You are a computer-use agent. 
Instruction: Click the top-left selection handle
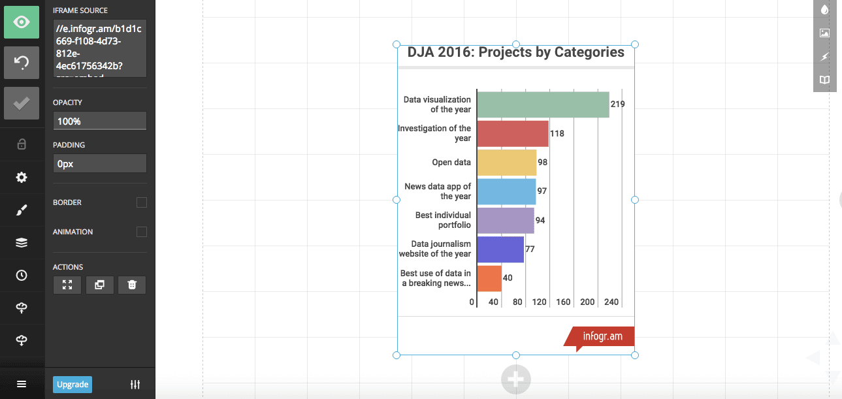coord(397,44)
